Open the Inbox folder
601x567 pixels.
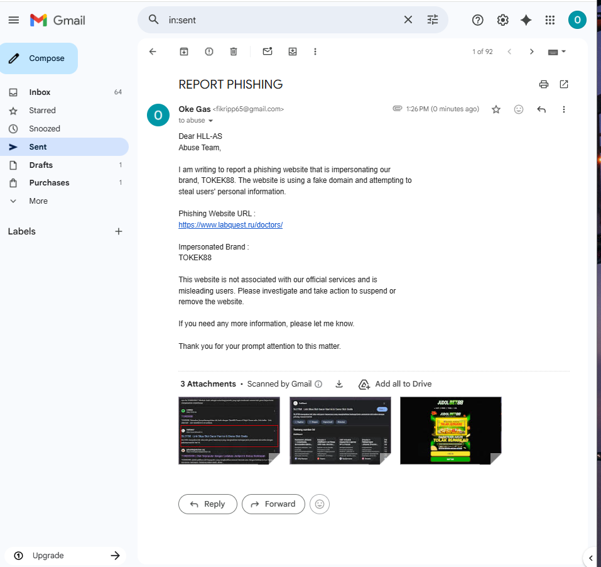click(65, 92)
